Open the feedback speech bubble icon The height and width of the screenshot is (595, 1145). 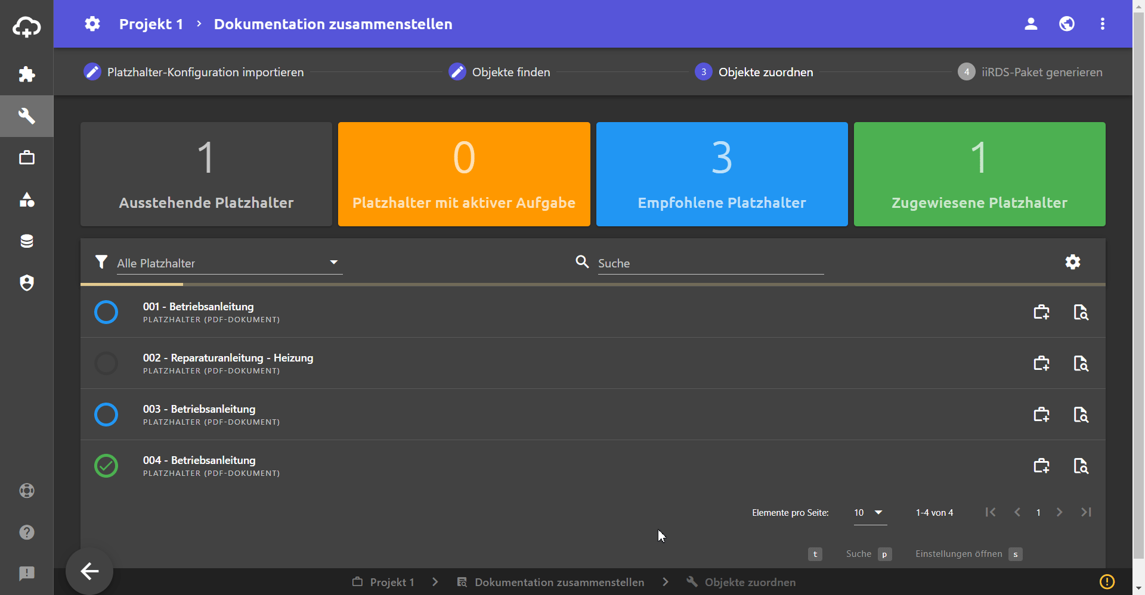click(x=27, y=574)
